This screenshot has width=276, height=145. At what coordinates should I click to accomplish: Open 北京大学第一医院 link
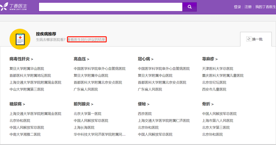click(87, 114)
